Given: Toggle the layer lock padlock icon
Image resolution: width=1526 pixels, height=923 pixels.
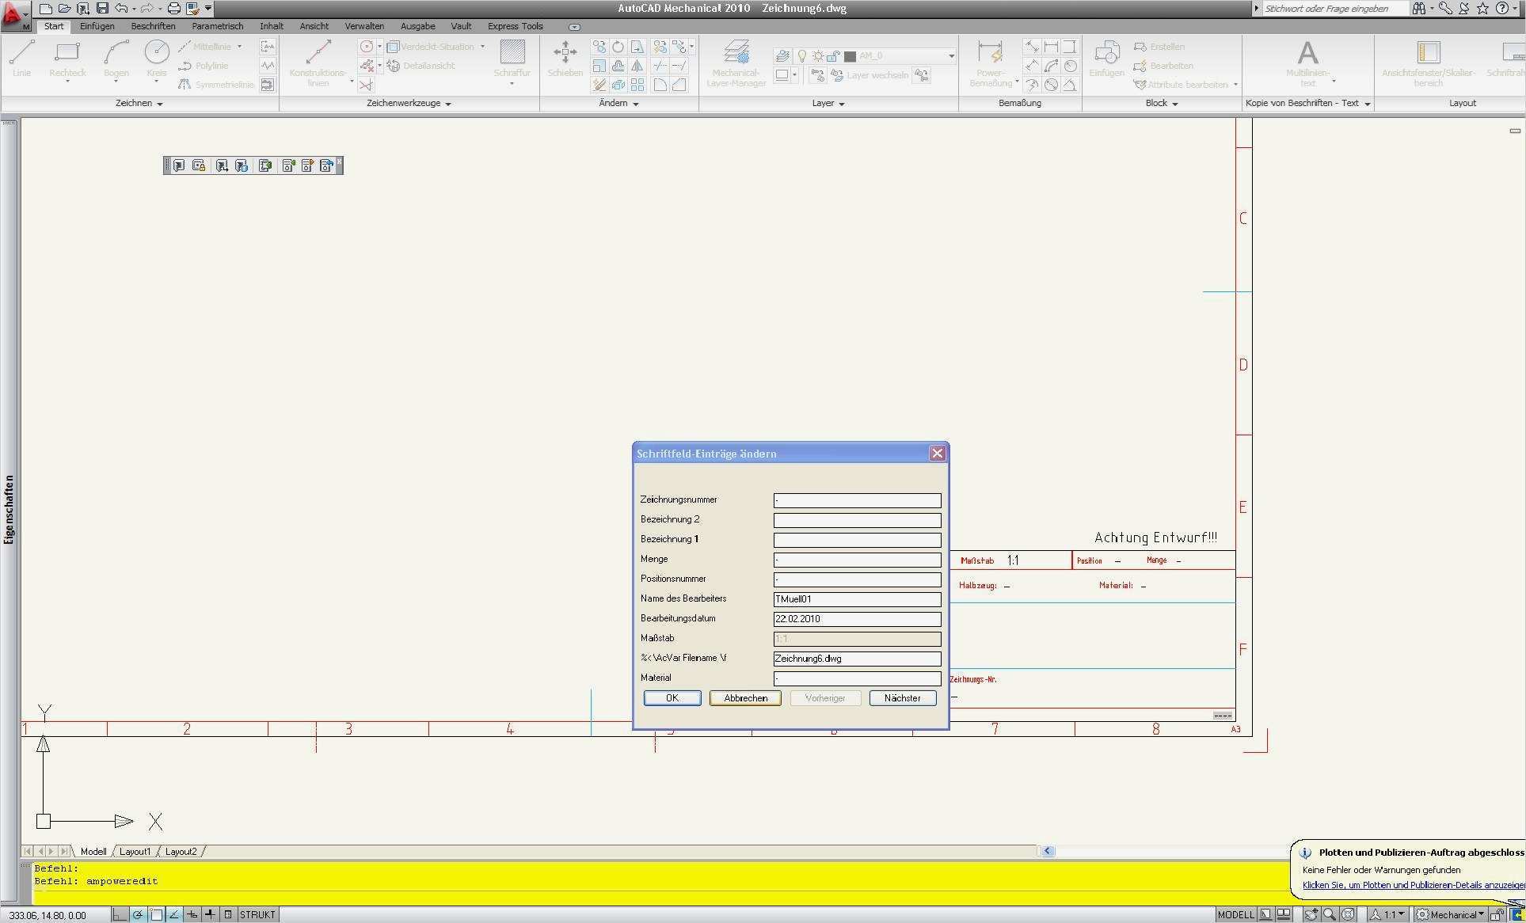Looking at the screenshot, I should (833, 56).
